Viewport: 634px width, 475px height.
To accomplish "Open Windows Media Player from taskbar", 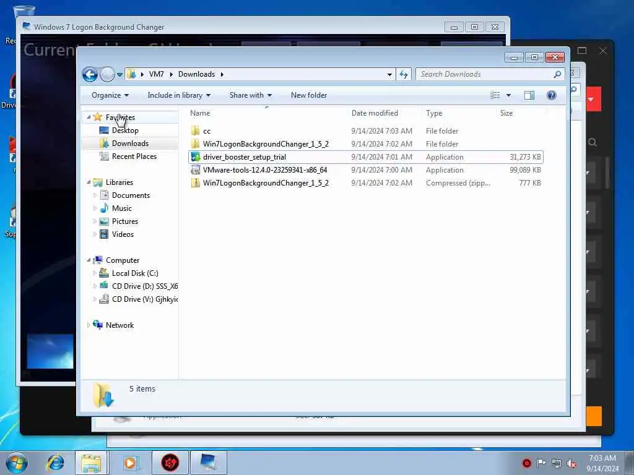I will tap(130, 463).
